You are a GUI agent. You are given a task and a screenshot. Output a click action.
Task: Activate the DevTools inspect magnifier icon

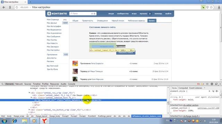click(x=2, y=84)
